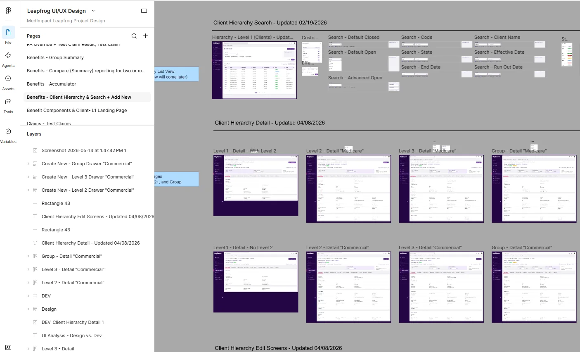
Task: Click "Search - Default Closed" frame label
Action: pos(353,37)
